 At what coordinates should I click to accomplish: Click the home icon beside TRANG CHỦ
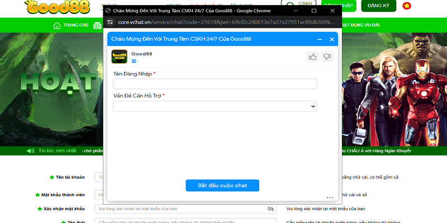point(56,26)
